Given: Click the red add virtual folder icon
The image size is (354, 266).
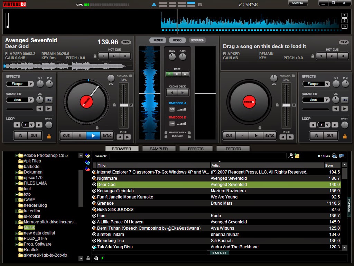Looking at the screenshot, I should (x=87, y=169).
